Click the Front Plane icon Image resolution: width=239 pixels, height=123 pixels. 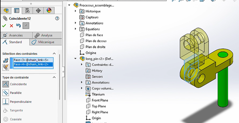tap(88, 100)
